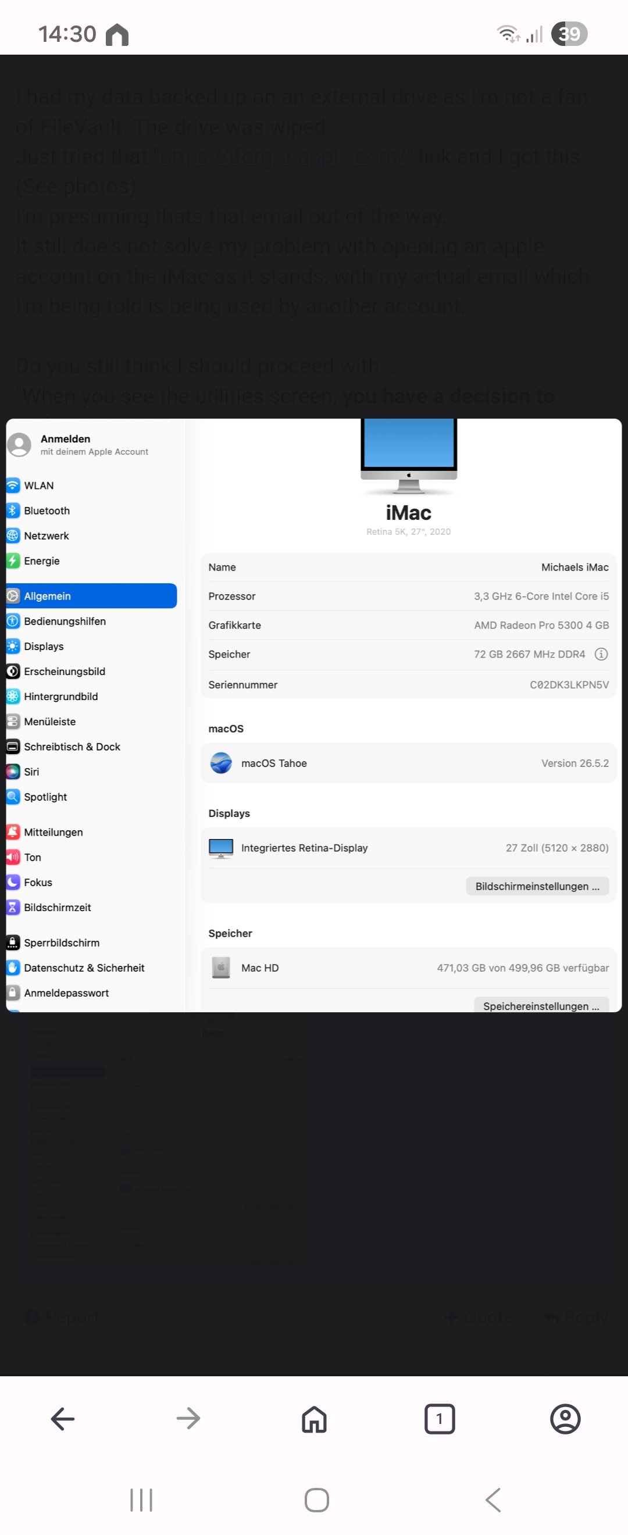Image resolution: width=628 pixels, height=1535 pixels.
Task: Click the Grafikkarte label
Action: click(x=234, y=624)
